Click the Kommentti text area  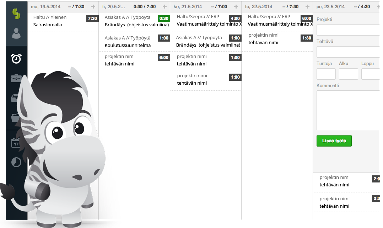348,110
